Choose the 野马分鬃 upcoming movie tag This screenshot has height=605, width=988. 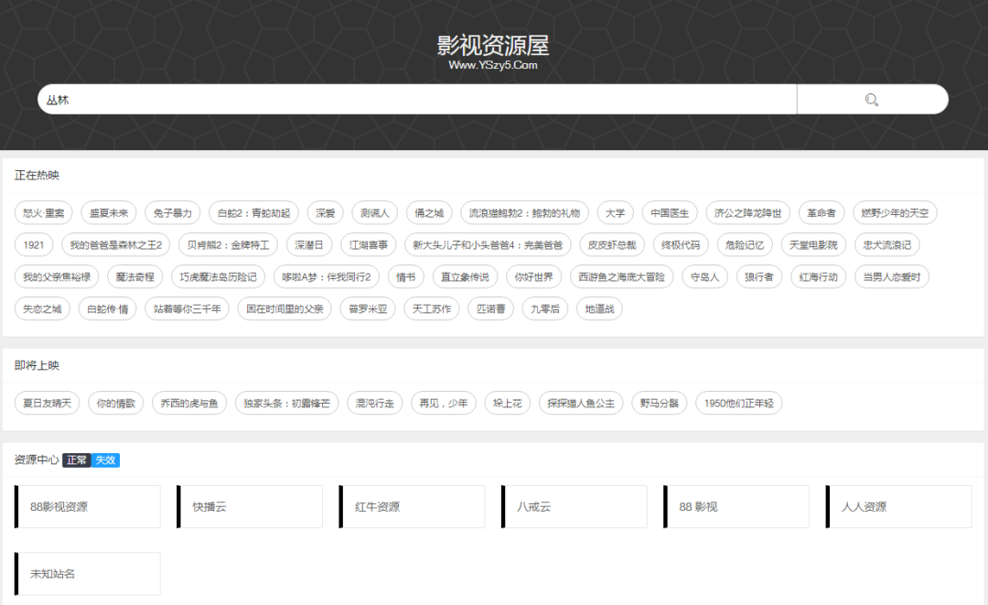pyautogui.click(x=659, y=403)
